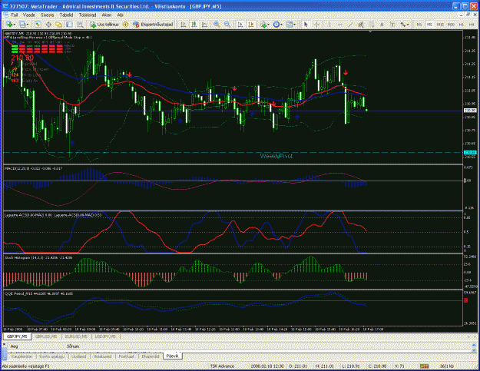Open the Tabelid menu
Image resolution: width=480 pixels, height=371 pixels.
click(66, 15)
